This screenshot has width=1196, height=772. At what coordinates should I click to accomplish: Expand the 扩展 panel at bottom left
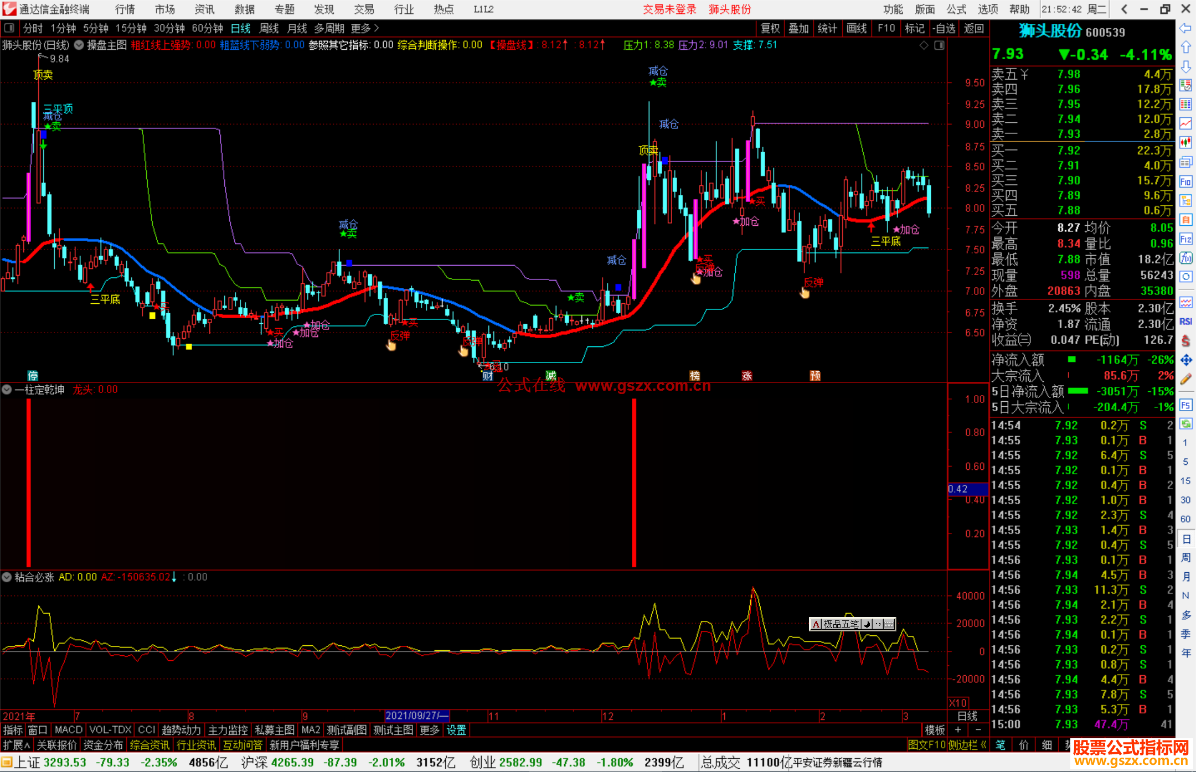coord(17,745)
